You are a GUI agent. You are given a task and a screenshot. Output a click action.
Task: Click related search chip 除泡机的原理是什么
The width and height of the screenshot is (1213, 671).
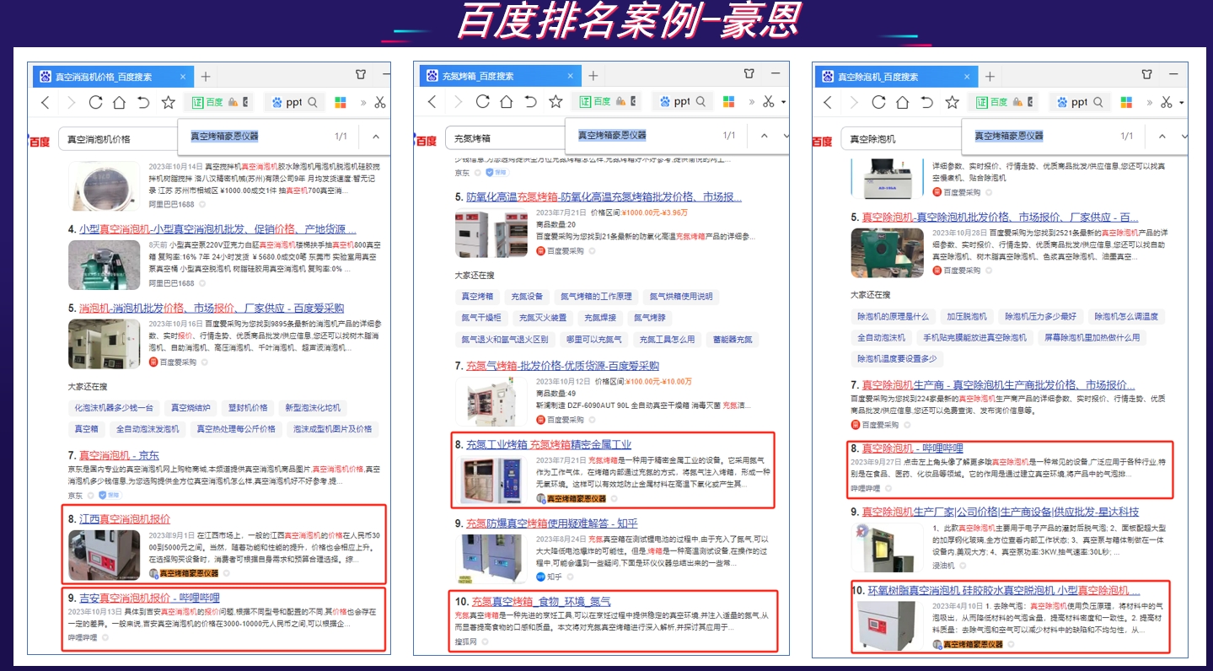pyautogui.click(x=893, y=316)
